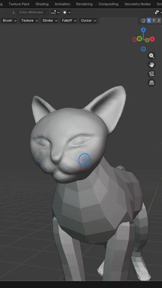
Task: Open the Falloff settings dropdown
Action: [x=69, y=20]
